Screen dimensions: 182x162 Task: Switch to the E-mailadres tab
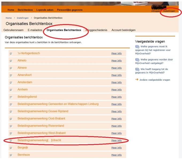point(35,30)
